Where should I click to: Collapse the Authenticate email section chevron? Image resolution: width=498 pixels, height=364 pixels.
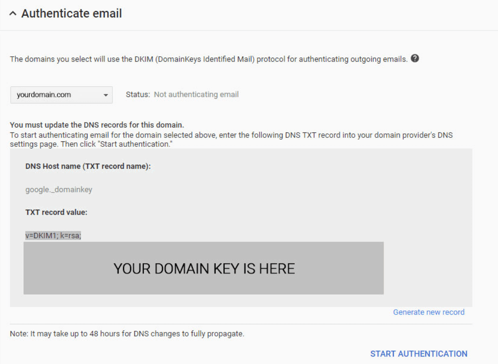point(13,13)
